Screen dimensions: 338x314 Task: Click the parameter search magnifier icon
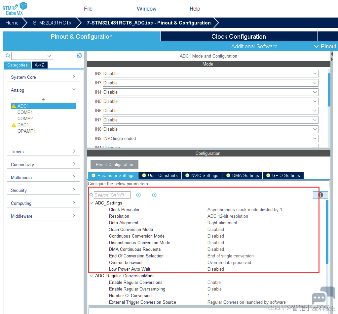click(x=91, y=195)
